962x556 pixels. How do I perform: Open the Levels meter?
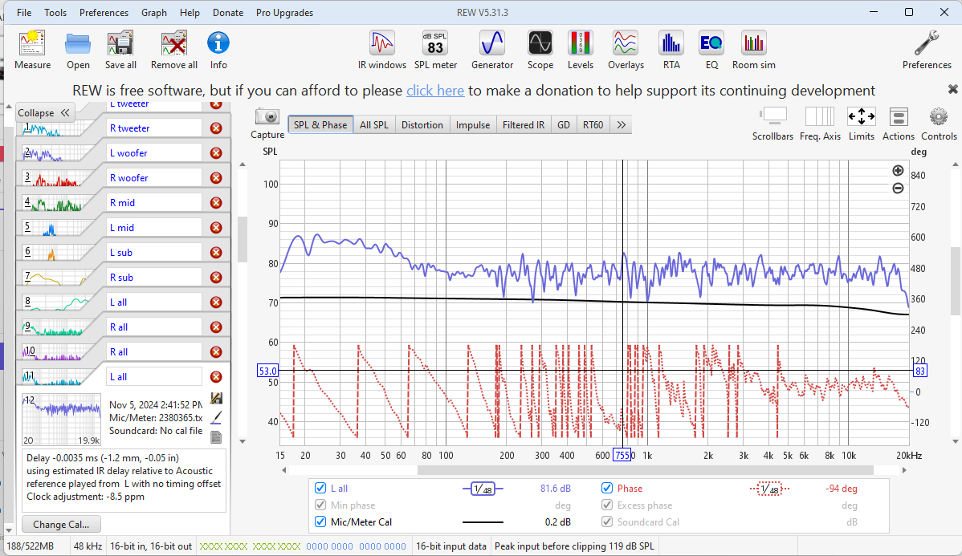coord(580,50)
